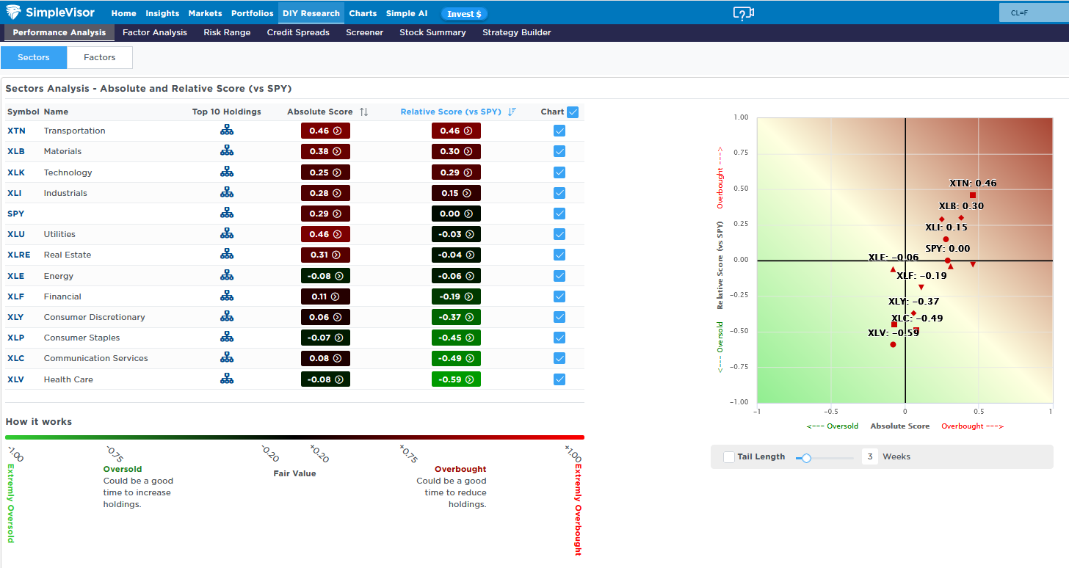The height and width of the screenshot is (568, 1069).
Task: Expand the -0.59 relative score for Health Care
Action: [x=456, y=379]
